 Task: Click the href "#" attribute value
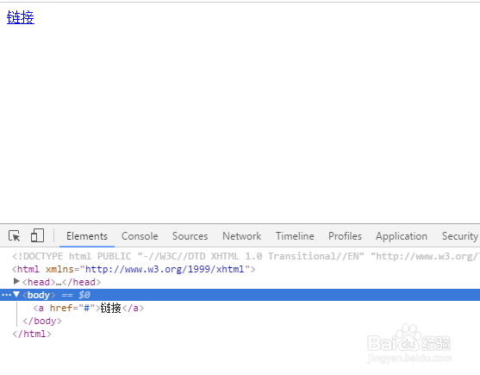pyautogui.click(x=87, y=308)
